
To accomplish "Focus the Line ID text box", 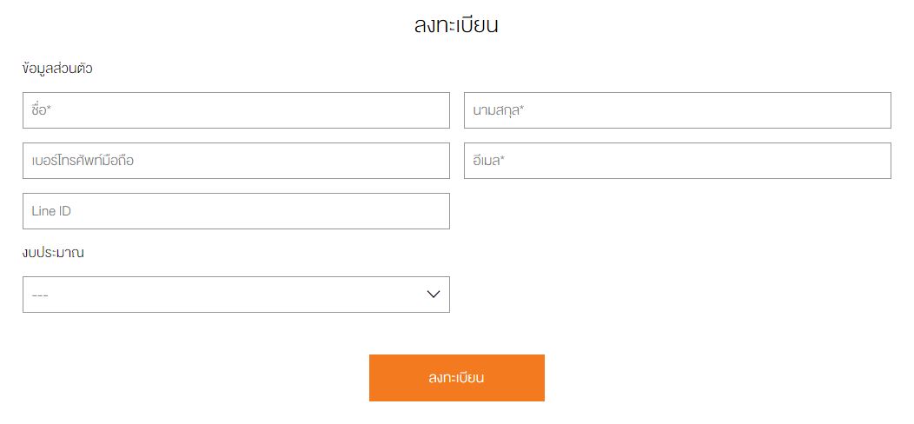I will [235, 211].
